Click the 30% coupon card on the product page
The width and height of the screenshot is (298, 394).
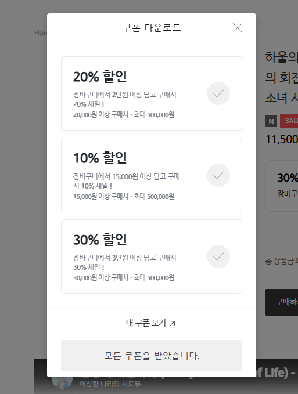tap(282, 186)
